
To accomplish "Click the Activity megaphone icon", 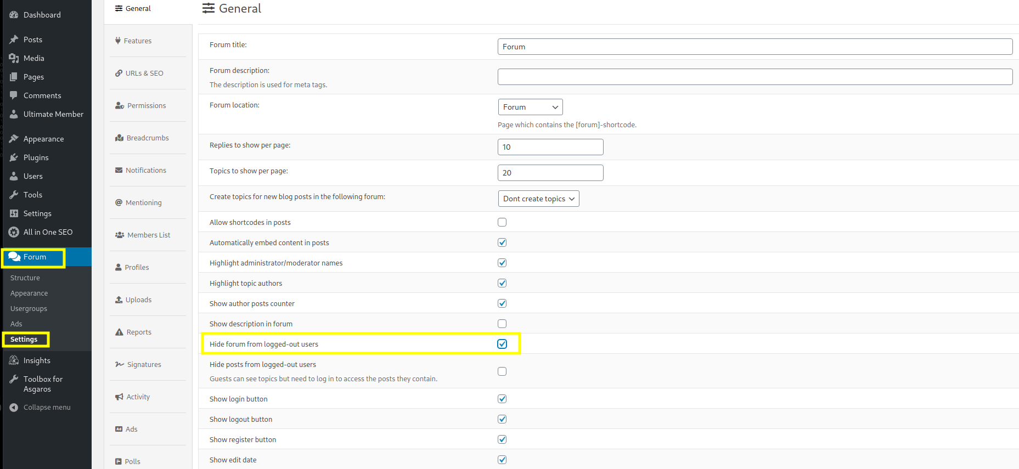I will point(119,397).
